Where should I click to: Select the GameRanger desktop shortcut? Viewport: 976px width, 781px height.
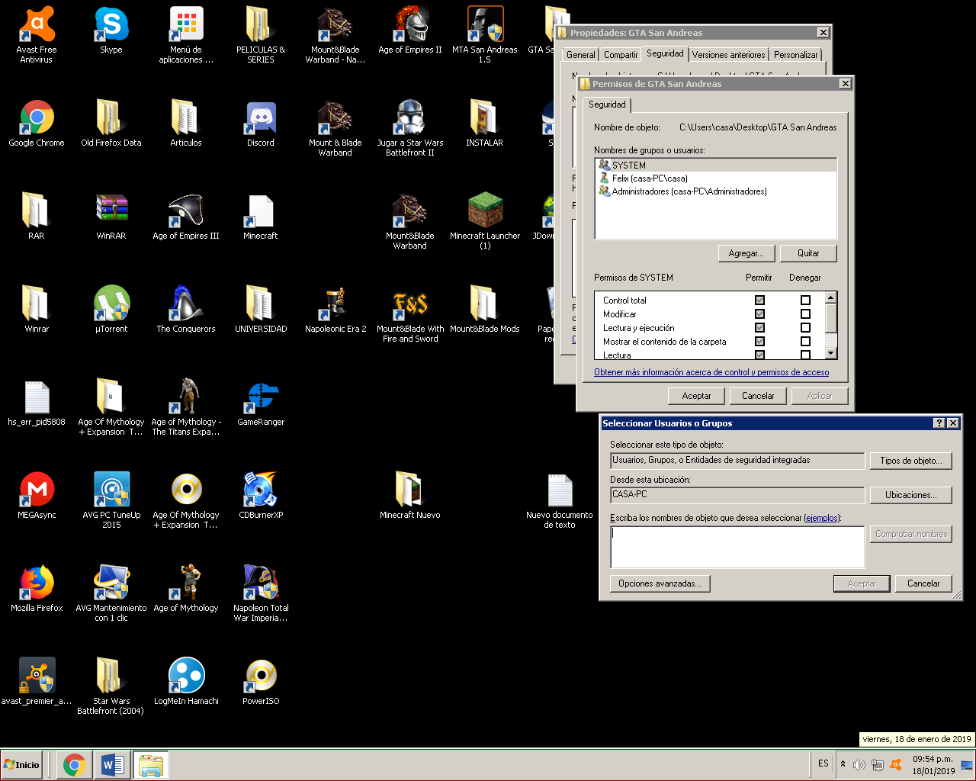point(261,403)
